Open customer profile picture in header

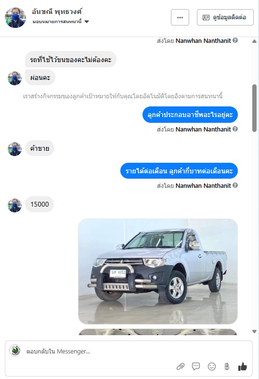pyautogui.click(x=15, y=17)
